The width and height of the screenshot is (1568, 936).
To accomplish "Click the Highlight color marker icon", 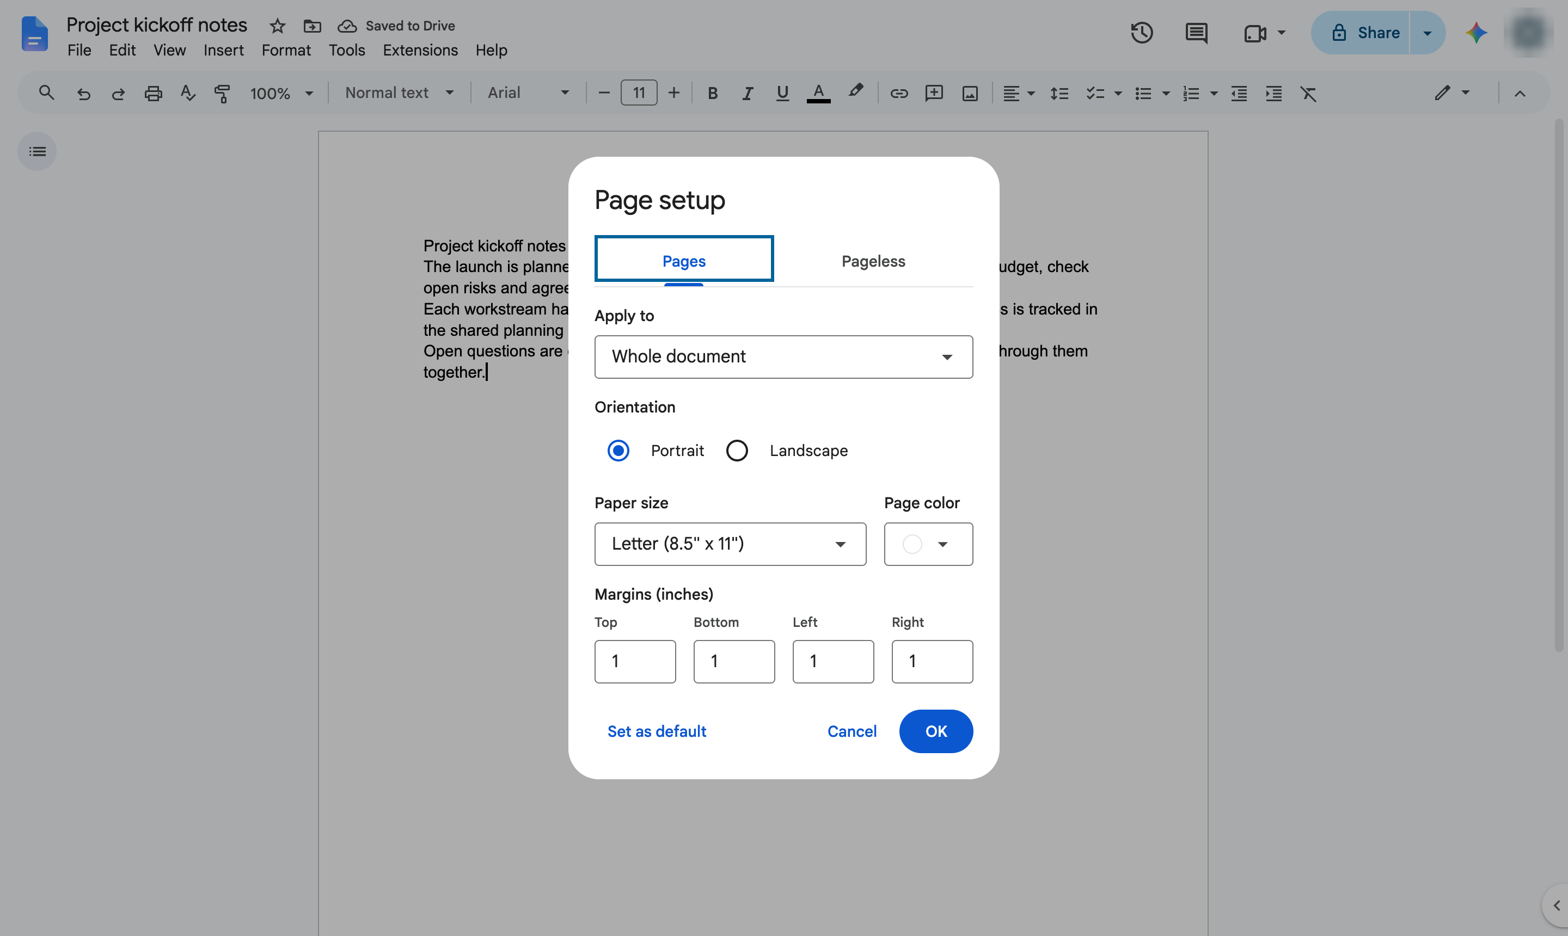I will tap(855, 91).
